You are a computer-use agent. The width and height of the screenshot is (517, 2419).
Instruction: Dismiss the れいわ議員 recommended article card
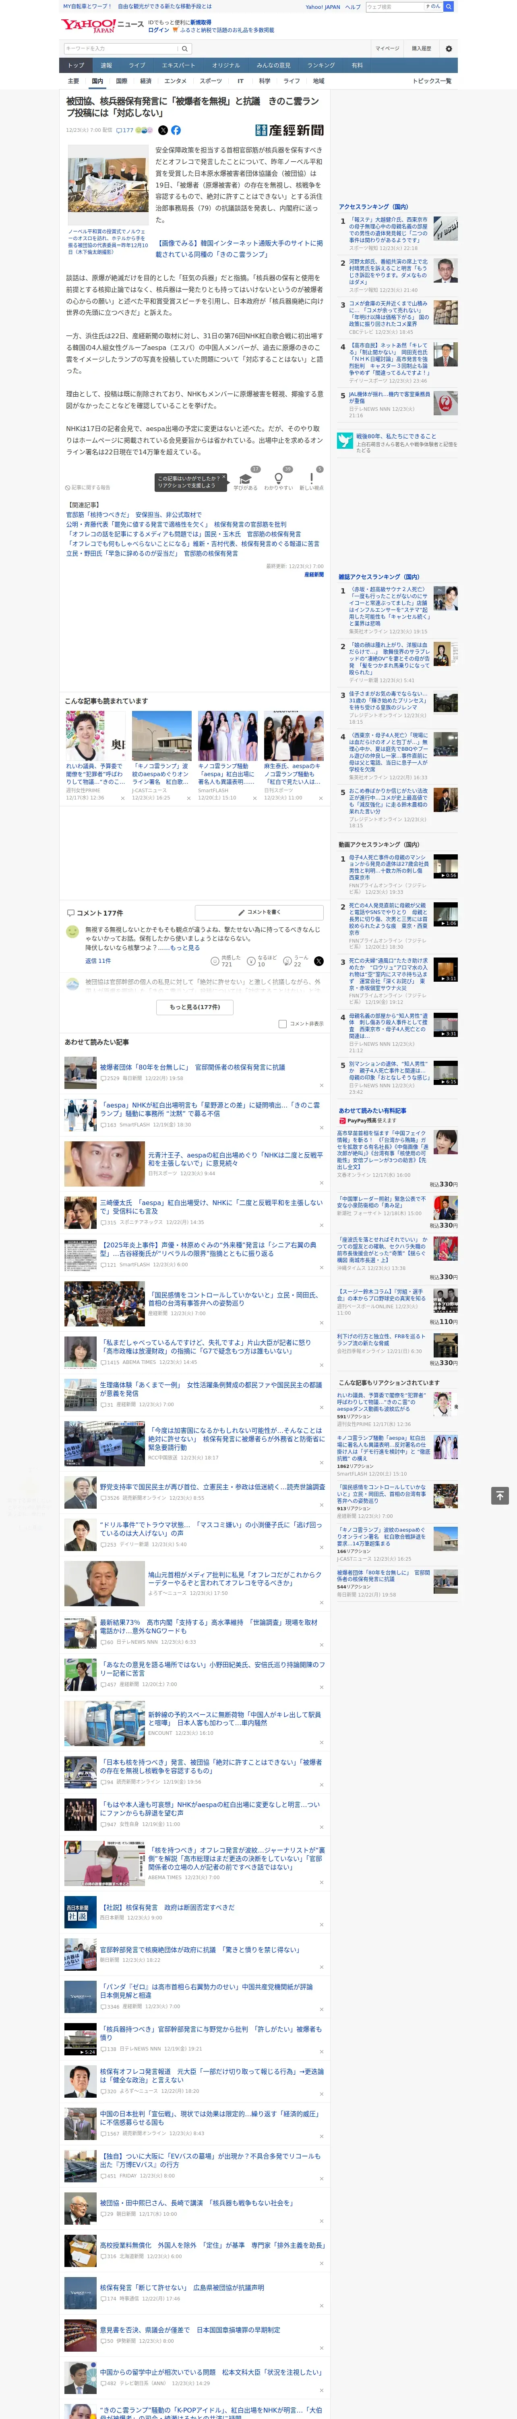[123, 798]
